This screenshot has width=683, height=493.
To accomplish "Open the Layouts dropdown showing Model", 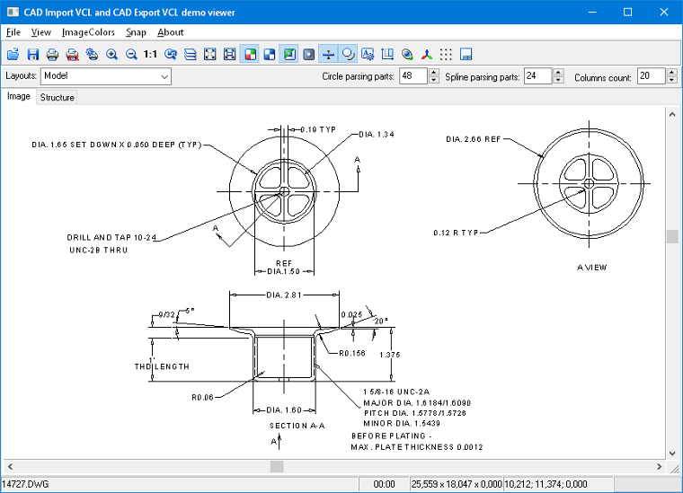I will [105, 76].
